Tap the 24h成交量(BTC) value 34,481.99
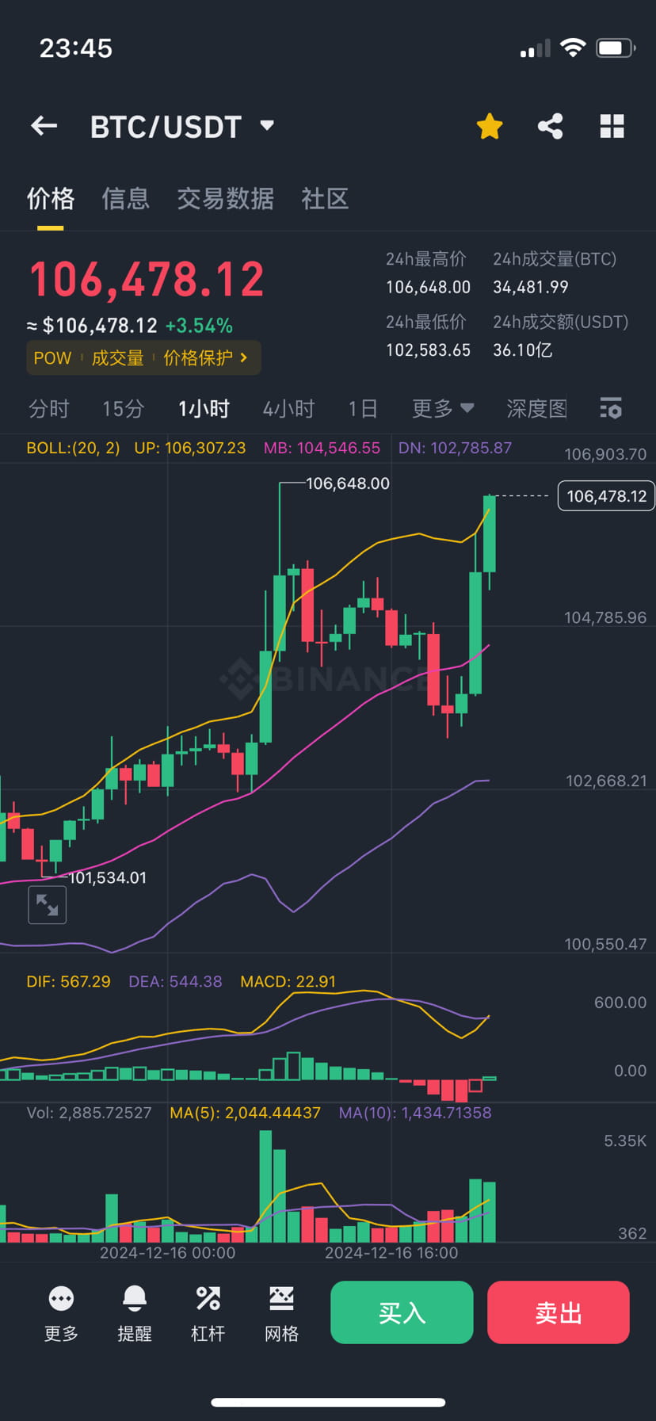The width and height of the screenshot is (656, 1421). click(x=531, y=287)
